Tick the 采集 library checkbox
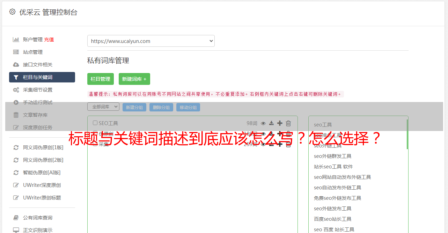 pyautogui.click(x=95, y=144)
